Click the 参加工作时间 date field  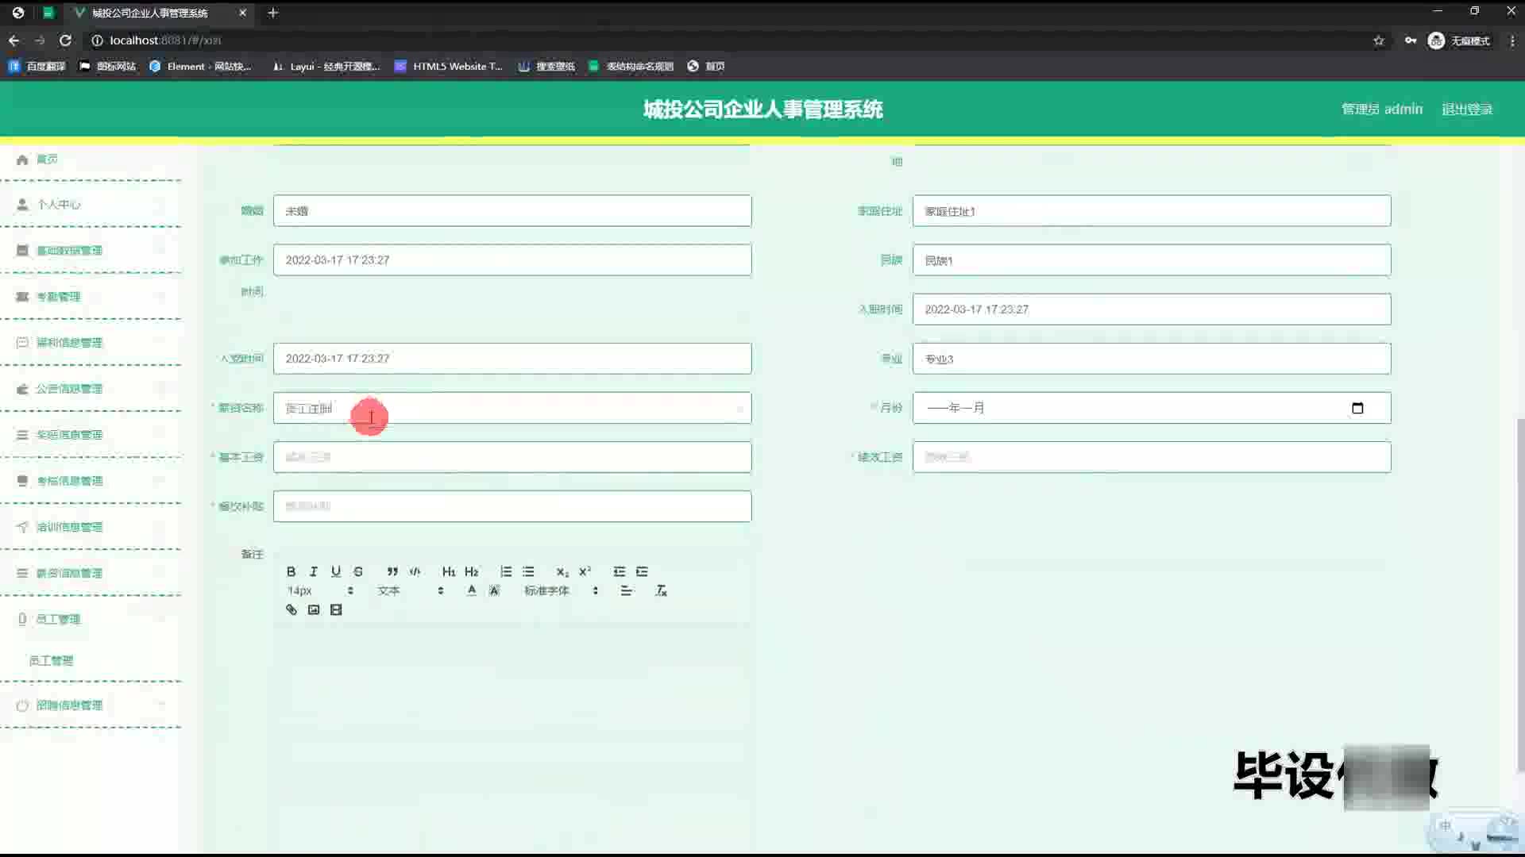(512, 260)
